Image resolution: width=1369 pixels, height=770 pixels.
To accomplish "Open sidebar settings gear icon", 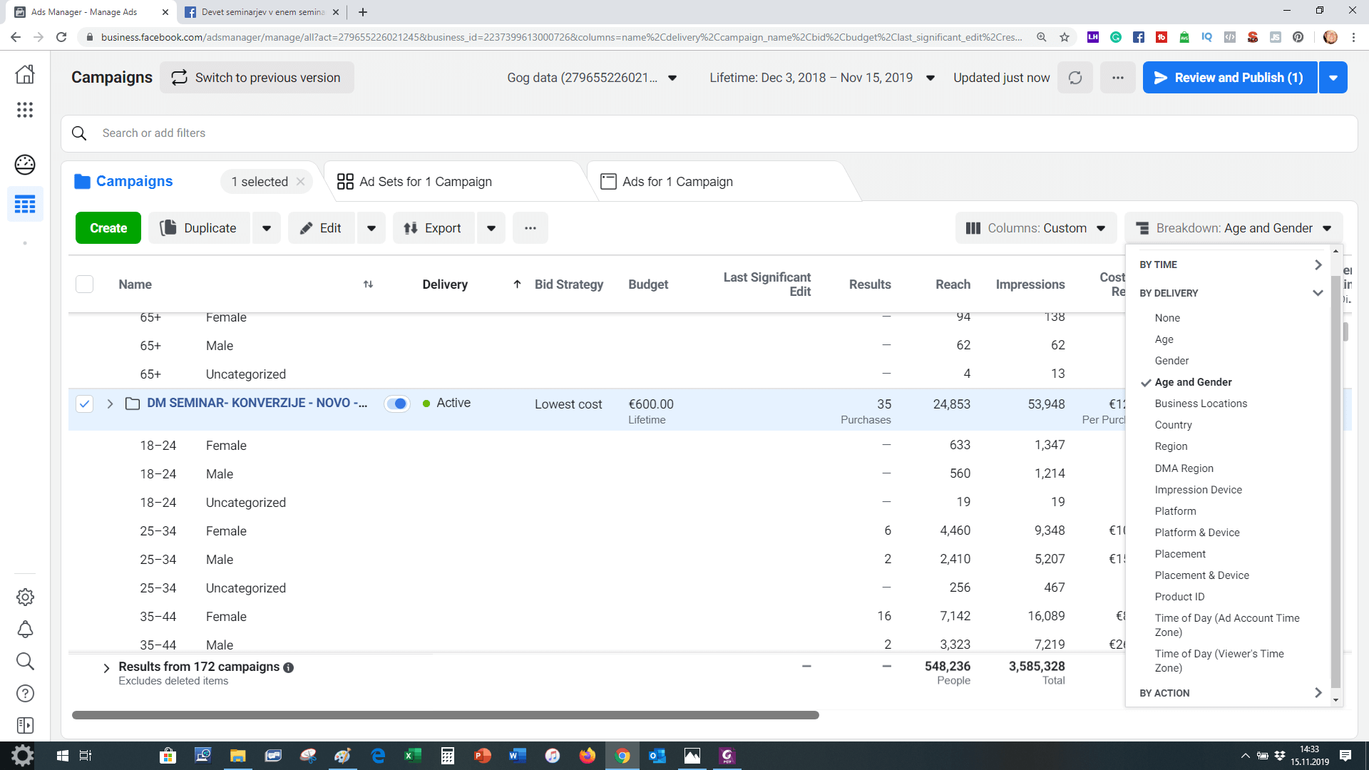I will pos(25,597).
